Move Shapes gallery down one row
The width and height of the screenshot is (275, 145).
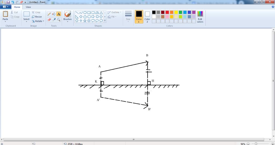[x=105, y=17]
